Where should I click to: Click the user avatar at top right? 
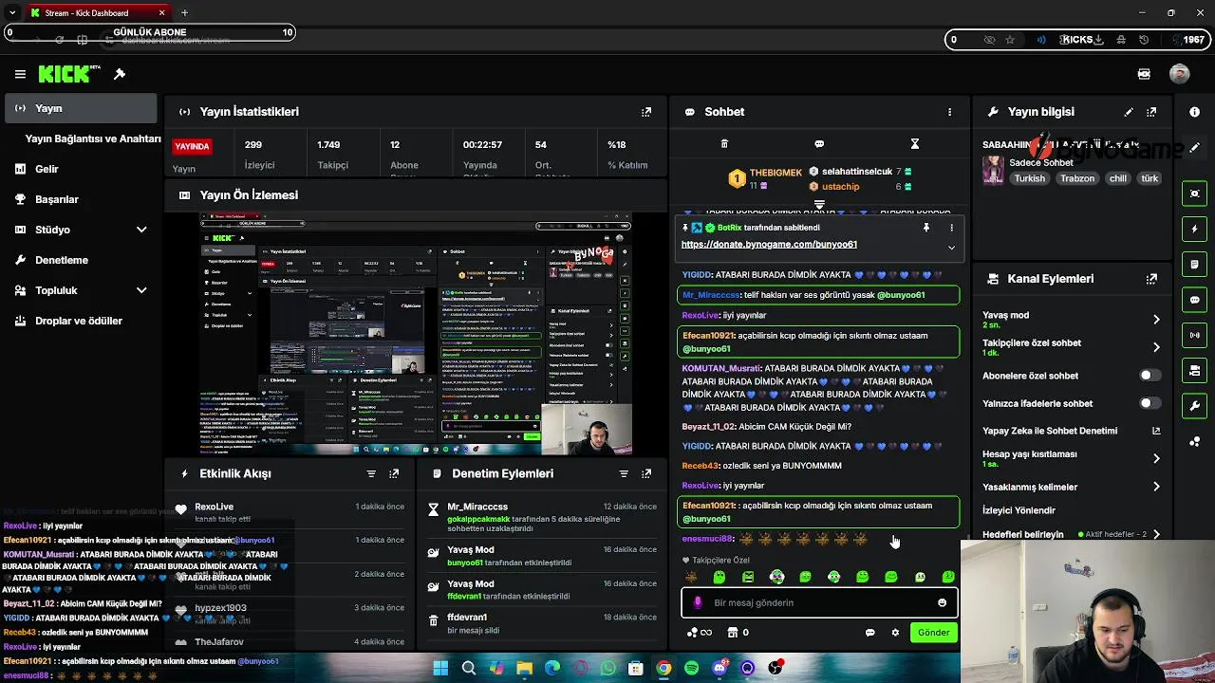(1180, 74)
